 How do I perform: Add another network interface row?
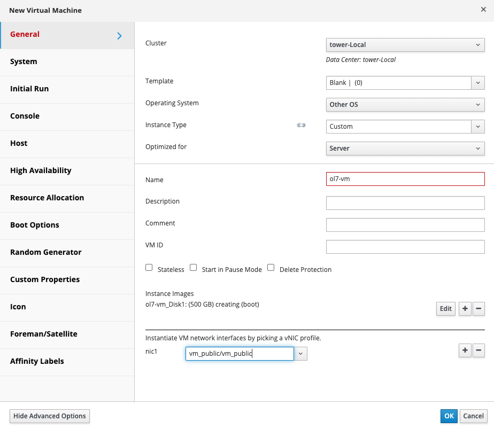(465, 350)
